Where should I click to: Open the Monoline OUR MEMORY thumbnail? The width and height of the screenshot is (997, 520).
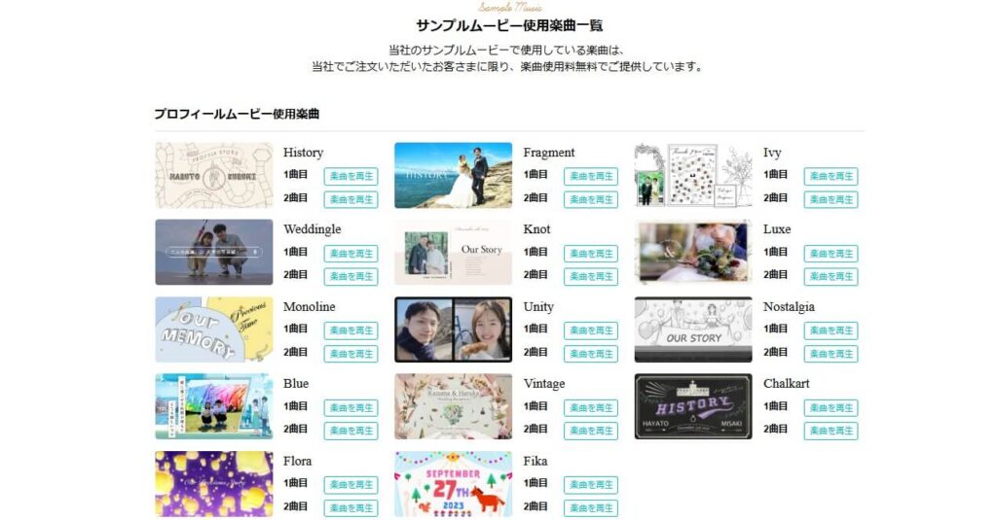coord(213,329)
